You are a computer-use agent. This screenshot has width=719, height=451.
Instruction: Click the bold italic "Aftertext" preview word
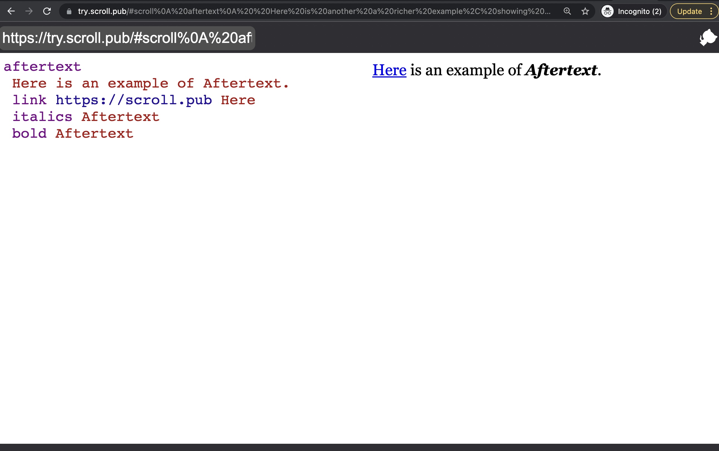coord(561,70)
